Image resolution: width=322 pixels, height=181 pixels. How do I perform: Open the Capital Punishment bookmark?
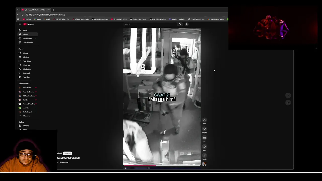pos(100,19)
